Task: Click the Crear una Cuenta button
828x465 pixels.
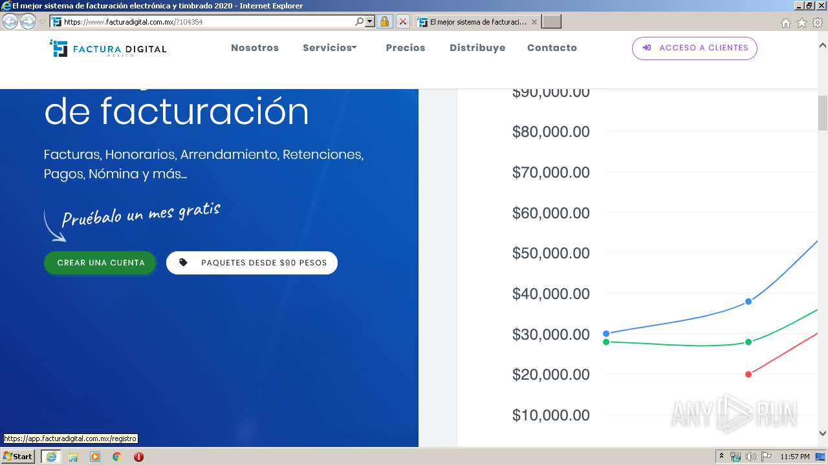Action: pos(100,263)
